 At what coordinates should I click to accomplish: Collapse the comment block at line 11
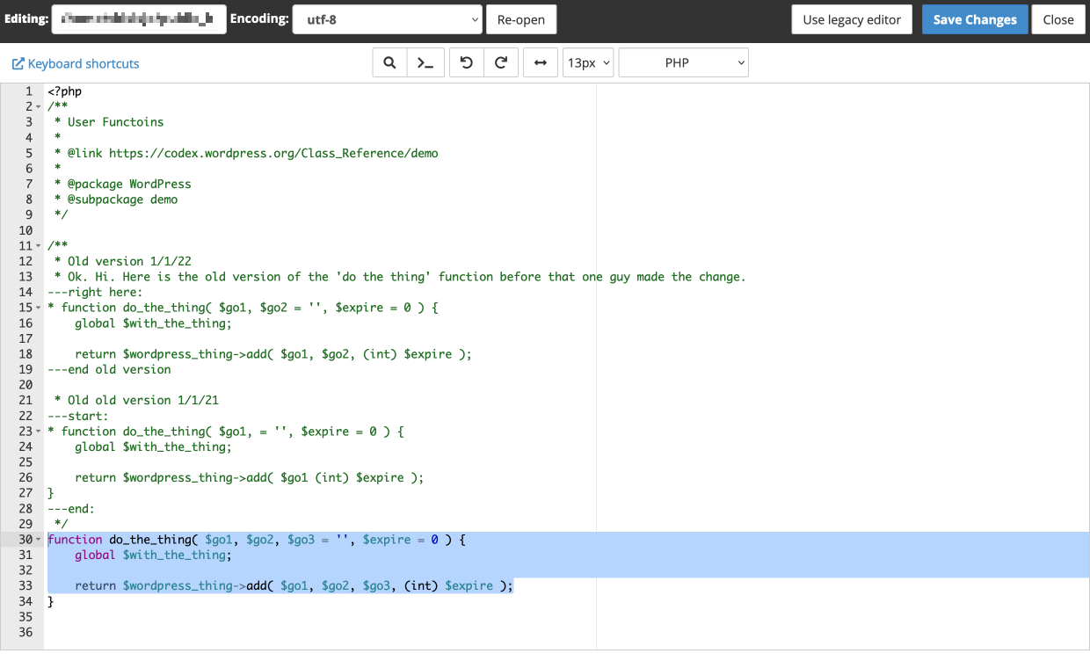pos(39,246)
